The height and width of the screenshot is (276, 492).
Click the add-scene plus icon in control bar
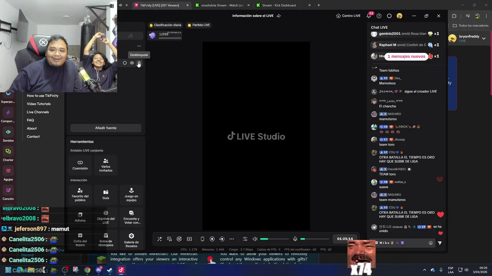coord(189,239)
